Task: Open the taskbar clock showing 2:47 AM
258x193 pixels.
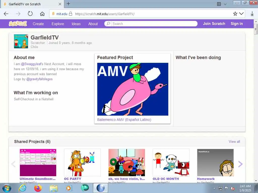Action: (x=245, y=188)
